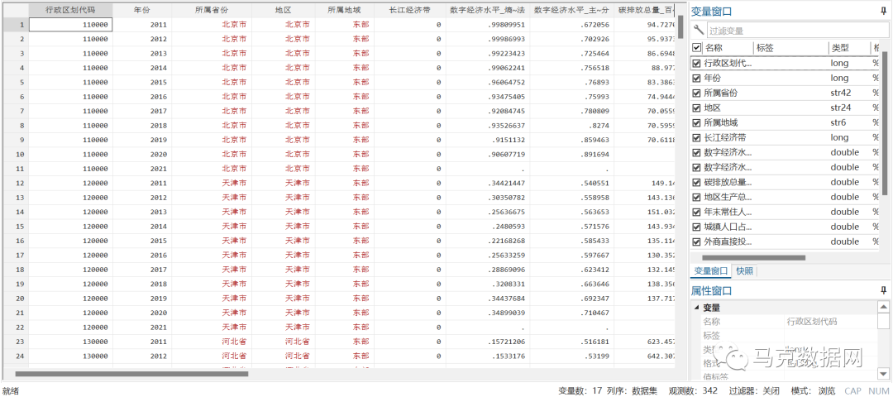
Task: Select row number 23 header
Action: (15, 342)
